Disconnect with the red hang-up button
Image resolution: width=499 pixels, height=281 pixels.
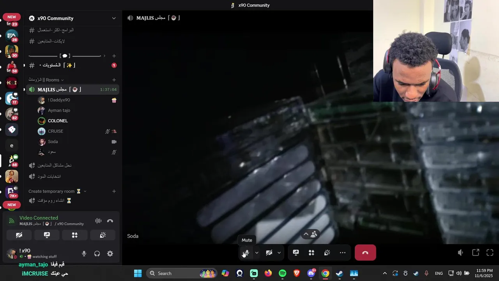(365, 253)
